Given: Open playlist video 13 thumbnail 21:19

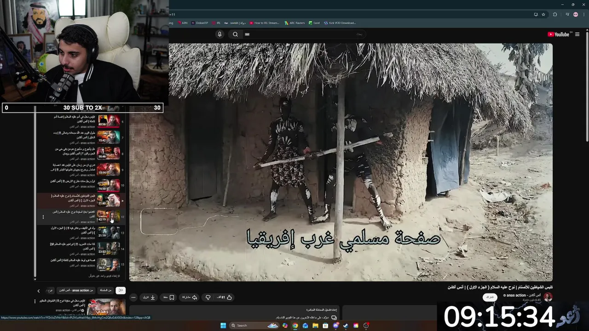Looking at the screenshot, I should tap(109, 232).
